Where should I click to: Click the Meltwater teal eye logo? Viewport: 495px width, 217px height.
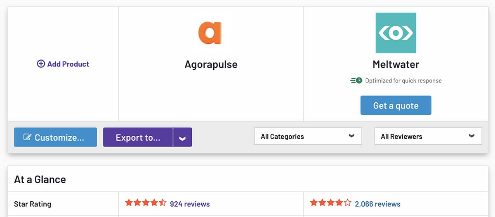396,33
